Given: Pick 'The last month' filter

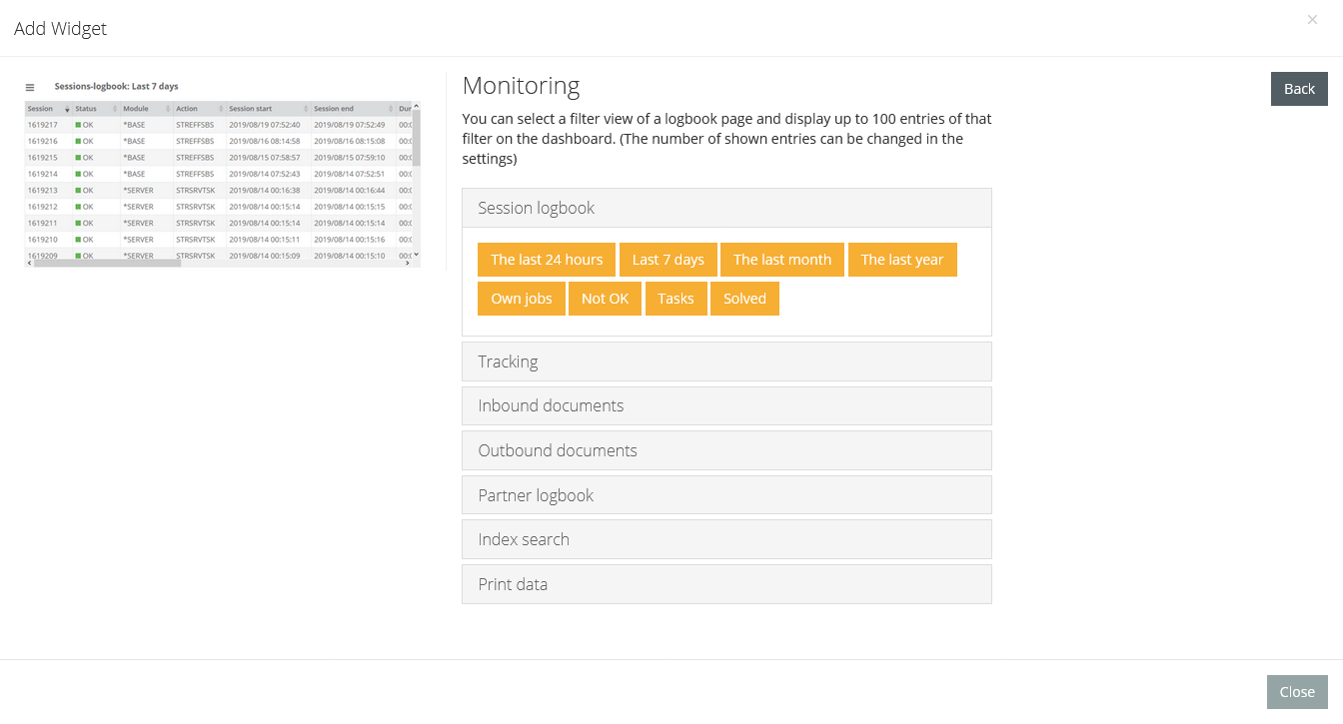Looking at the screenshot, I should point(781,260).
